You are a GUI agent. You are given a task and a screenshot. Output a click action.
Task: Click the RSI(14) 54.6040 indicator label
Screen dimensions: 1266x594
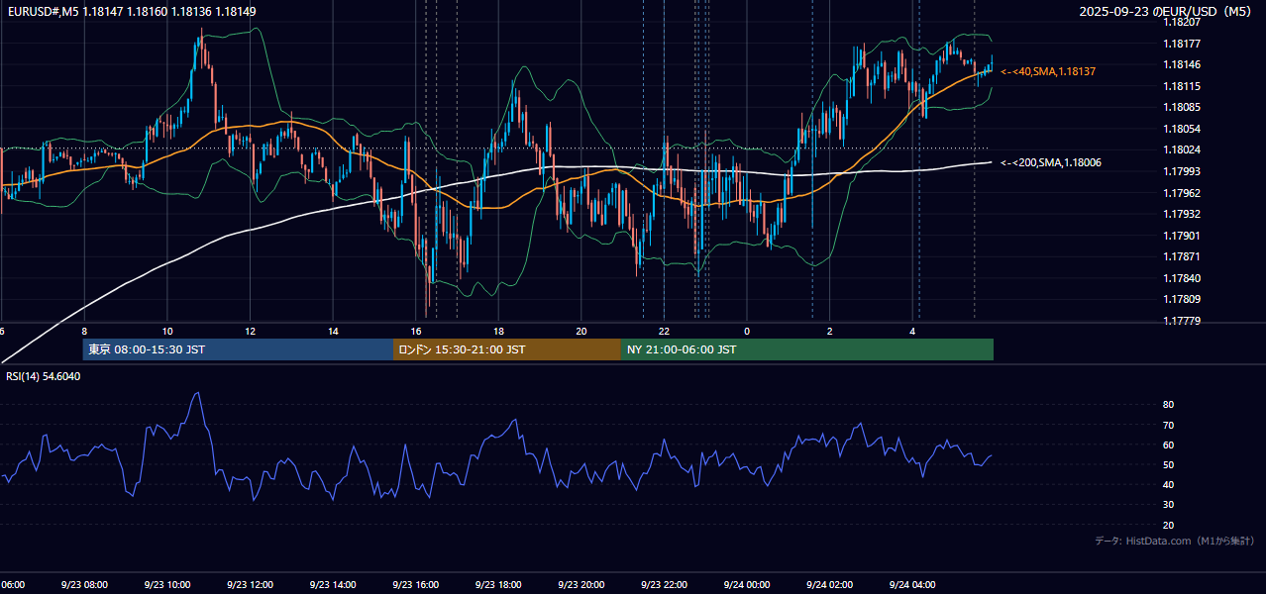(x=44, y=376)
